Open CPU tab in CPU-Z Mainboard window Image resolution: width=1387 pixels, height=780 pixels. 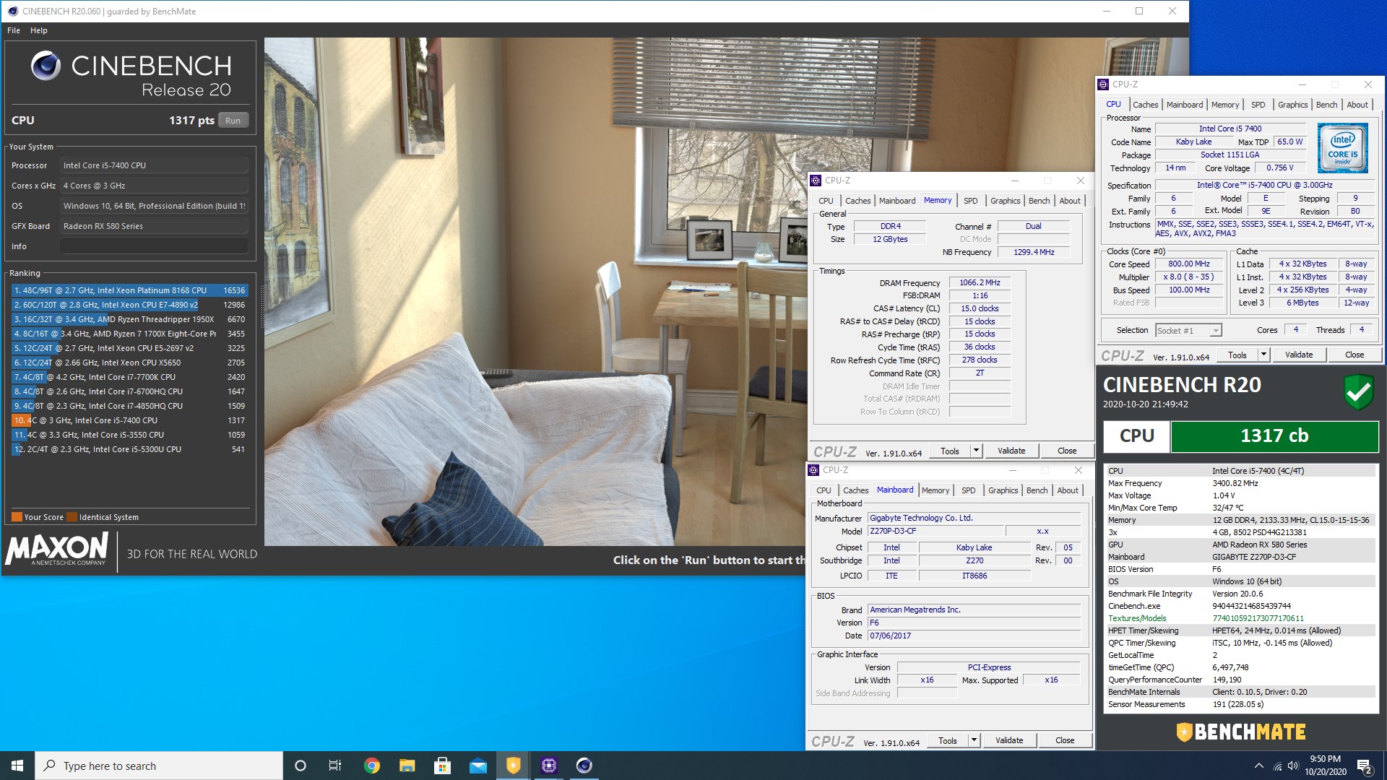824,490
